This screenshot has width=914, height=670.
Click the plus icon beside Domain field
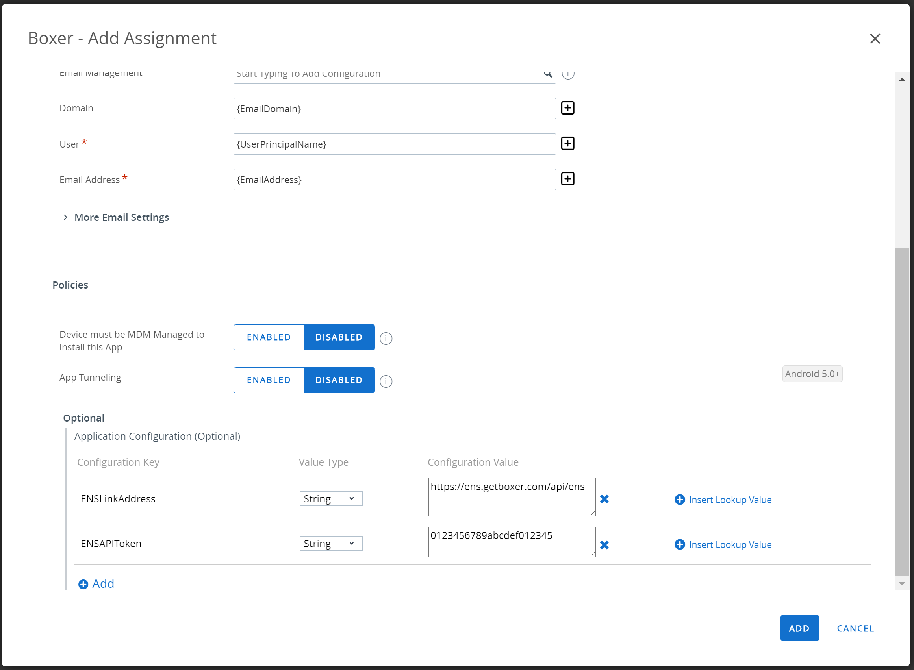coord(567,108)
